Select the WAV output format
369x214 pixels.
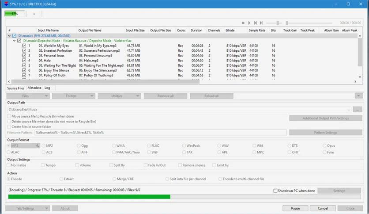(219, 145)
